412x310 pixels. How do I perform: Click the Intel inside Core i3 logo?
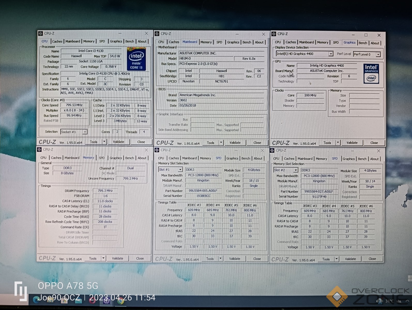136,59
